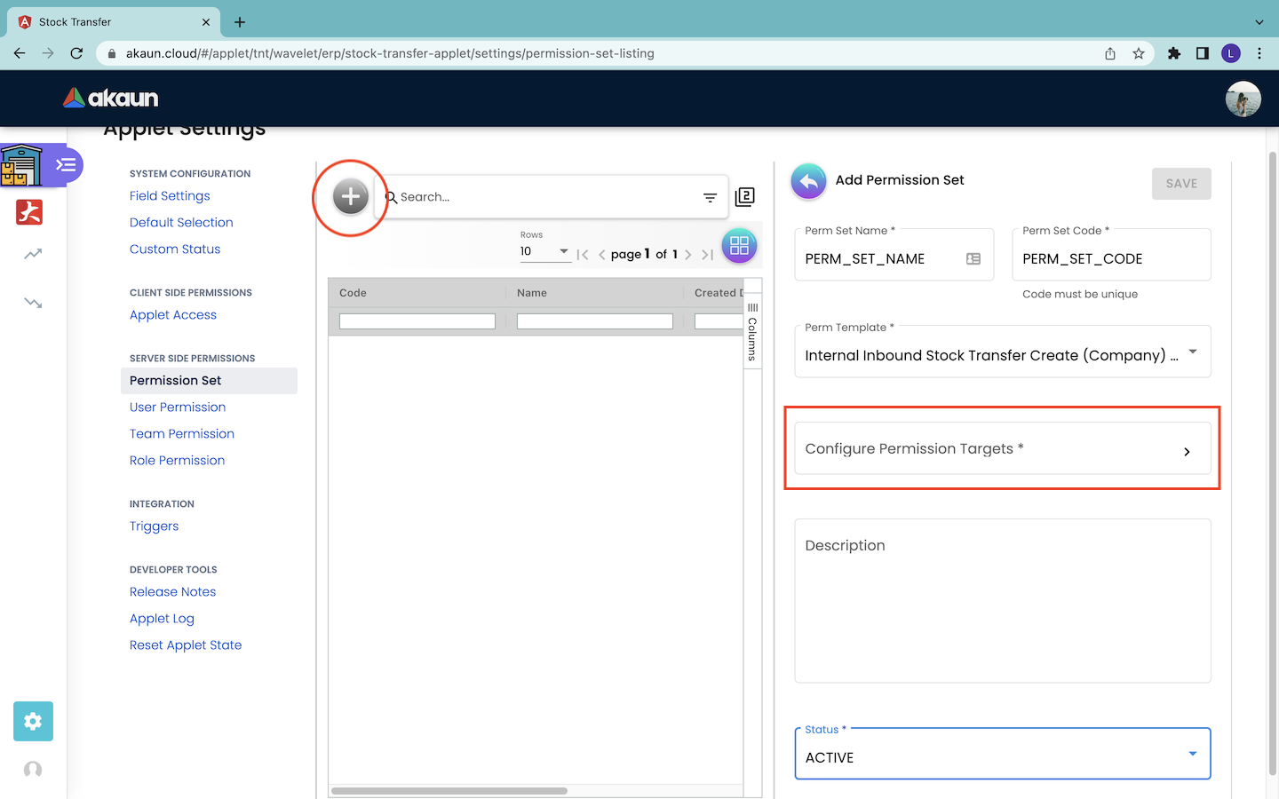The image size is (1279, 799).
Task: Open the teal settings gear icon
Action: (x=33, y=722)
